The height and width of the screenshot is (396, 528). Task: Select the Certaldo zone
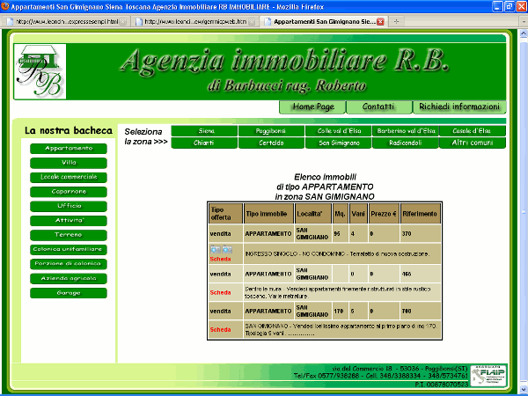[271, 143]
